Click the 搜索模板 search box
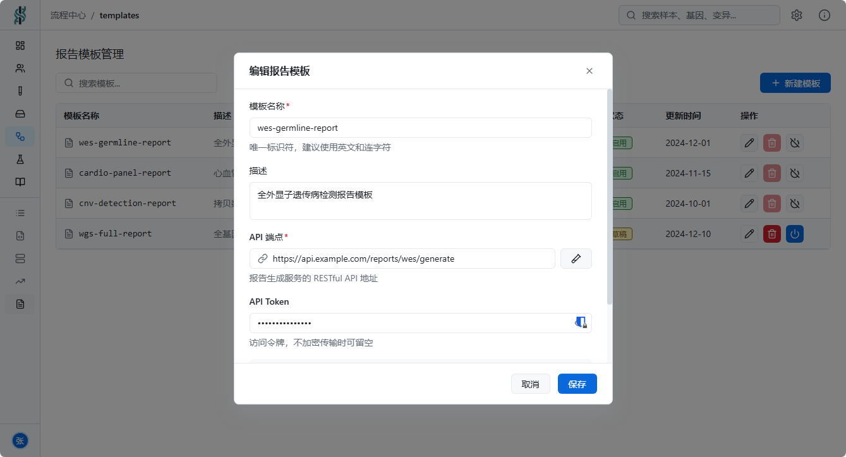This screenshot has height=457, width=846. [136, 83]
